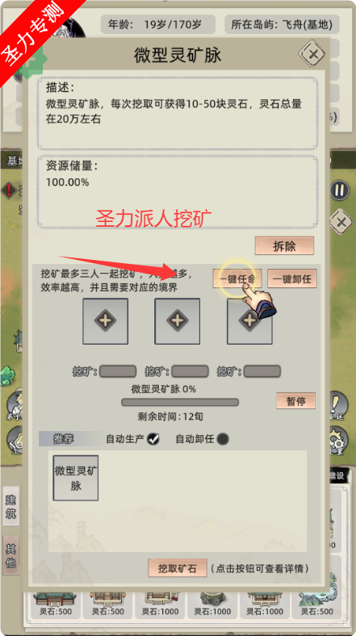This screenshot has width=356, height=636.
Task: Enable the 自动卸任 option
Action: coord(223,439)
